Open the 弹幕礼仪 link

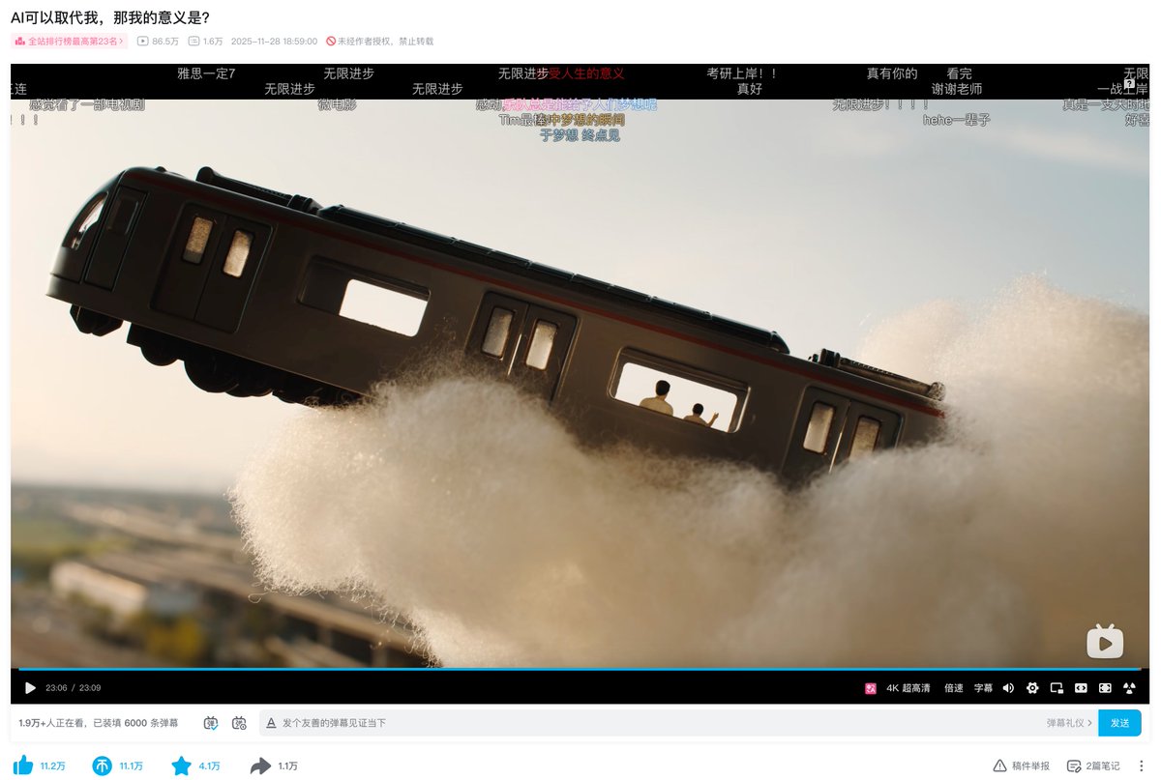point(1069,723)
